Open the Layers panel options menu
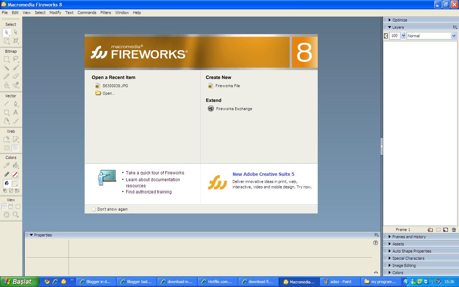459x287 pixels. [x=455, y=27]
